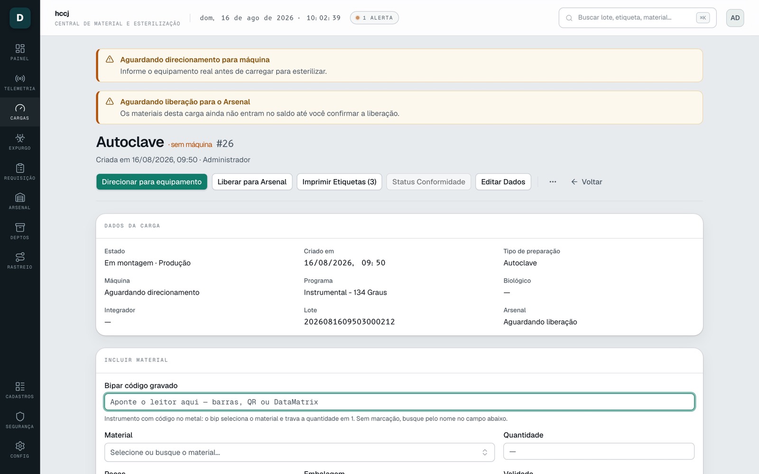Open the Cadastros list icon
This screenshot has height=474, width=759.
coord(20,386)
